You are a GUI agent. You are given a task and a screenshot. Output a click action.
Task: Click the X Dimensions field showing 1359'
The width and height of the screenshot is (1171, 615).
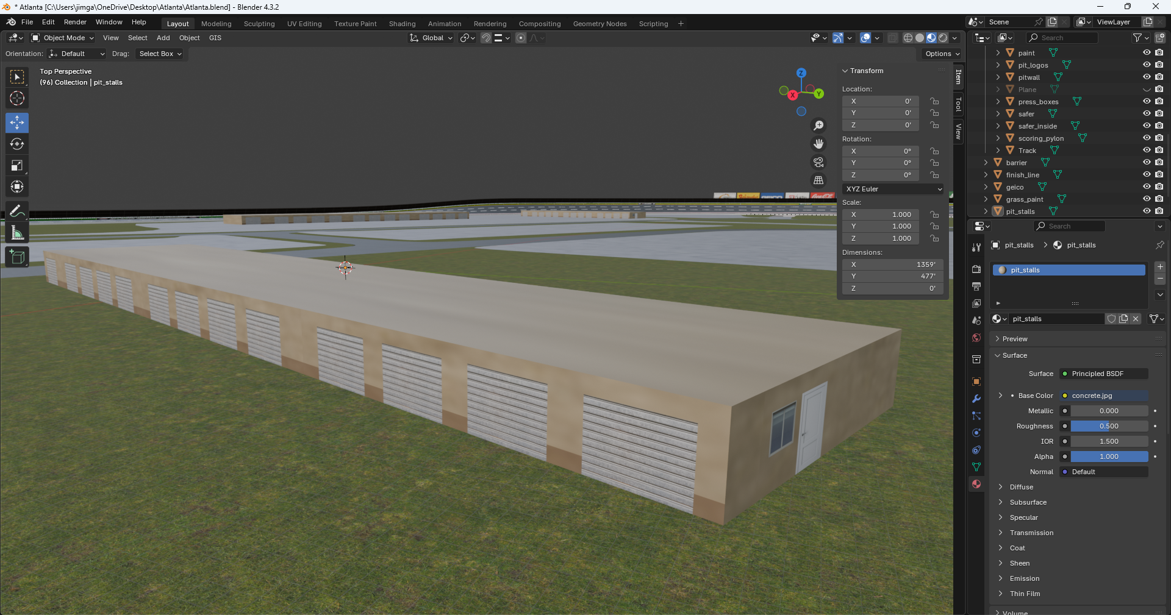(x=893, y=265)
